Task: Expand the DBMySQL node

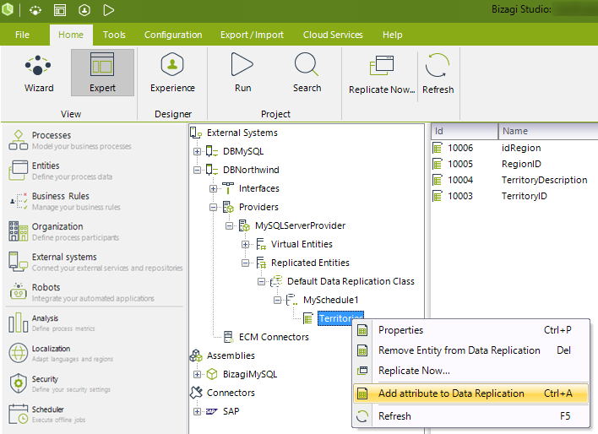Action: 197,151
